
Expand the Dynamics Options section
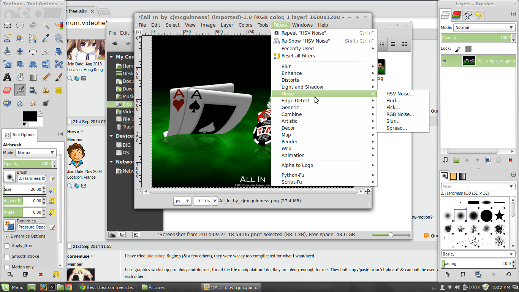click(6, 236)
